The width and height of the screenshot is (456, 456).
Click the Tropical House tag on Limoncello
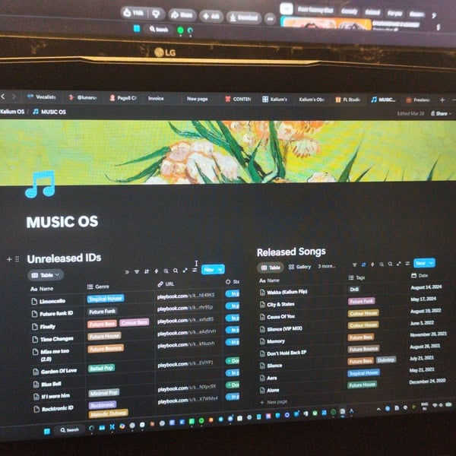pyautogui.click(x=106, y=299)
